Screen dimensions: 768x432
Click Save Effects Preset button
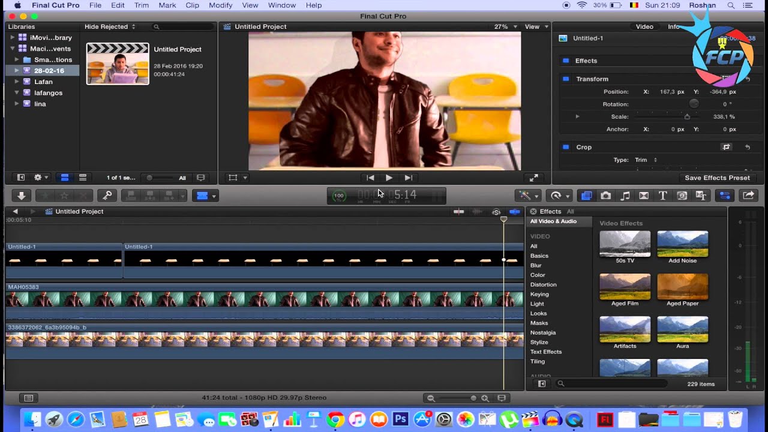717,178
